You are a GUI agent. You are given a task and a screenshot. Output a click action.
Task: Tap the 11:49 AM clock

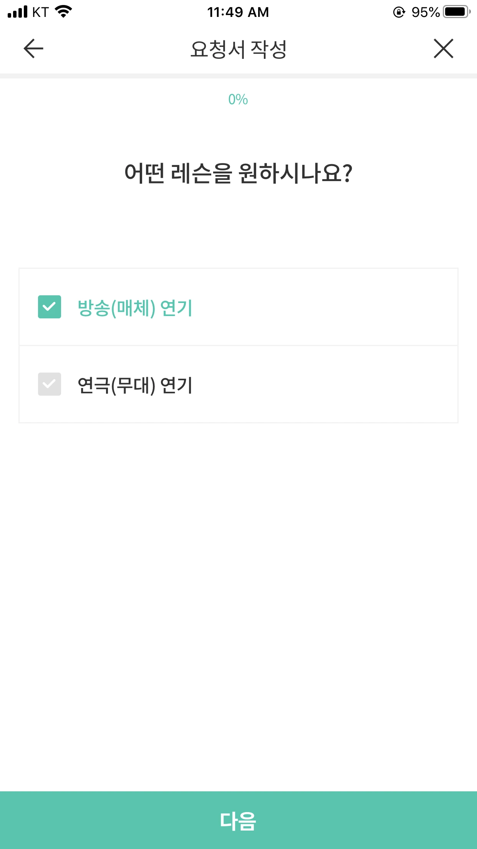(x=238, y=12)
